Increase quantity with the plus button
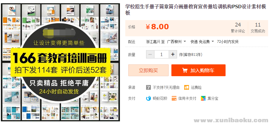269x124 pixels. [x=173, y=55]
